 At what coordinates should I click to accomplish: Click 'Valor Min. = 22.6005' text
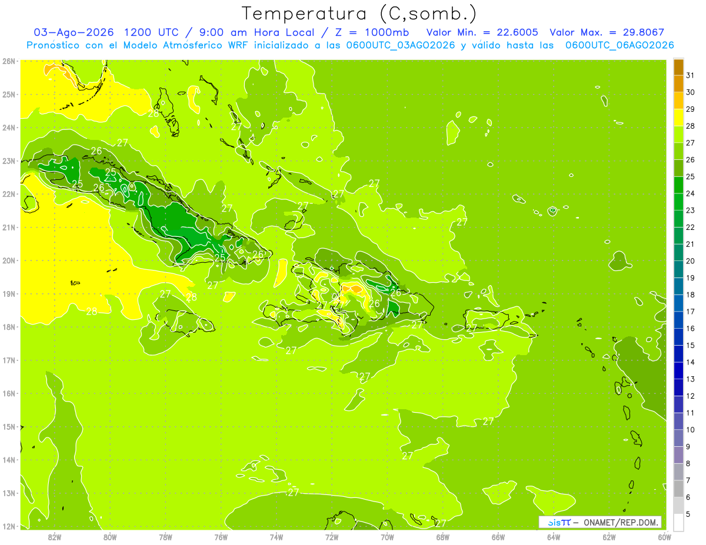482,32
